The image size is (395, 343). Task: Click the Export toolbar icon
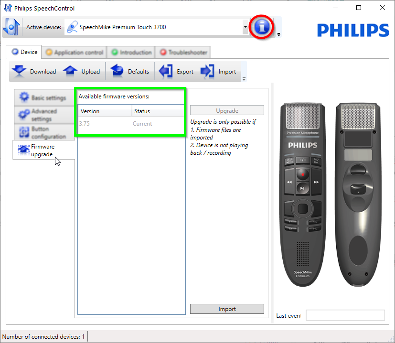(166, 71)
